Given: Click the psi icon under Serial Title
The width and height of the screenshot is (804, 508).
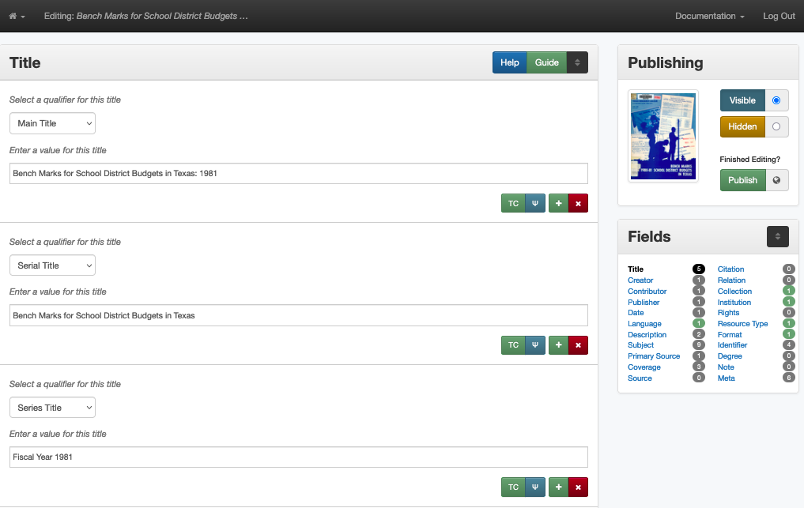Looking at the screenshot, I should click(535, 345).
